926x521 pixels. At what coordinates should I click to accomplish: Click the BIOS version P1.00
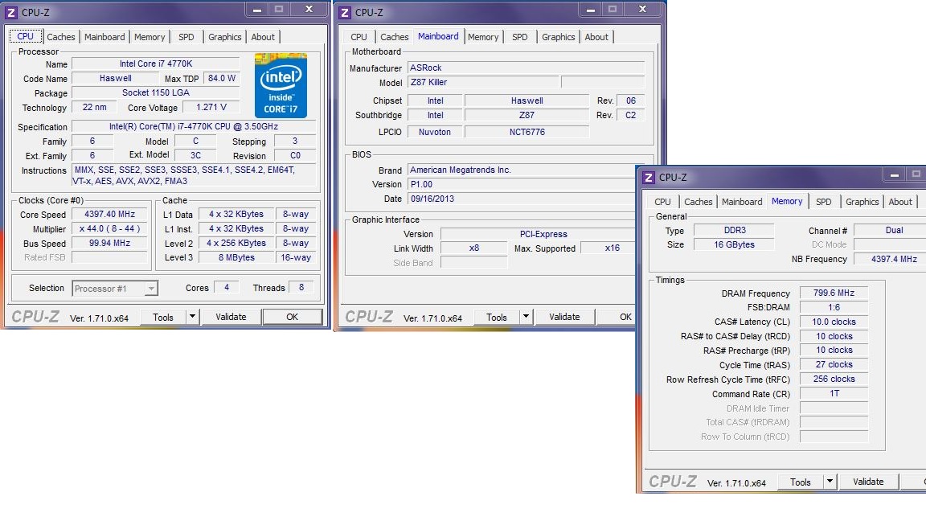click(x=522, y=184)
